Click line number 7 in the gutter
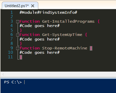This screenshot has height=93, width=116. (x=12, y=39)
